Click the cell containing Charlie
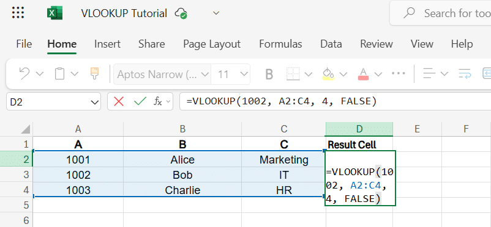Image resolution: width=491 pixels, height=227 pixels. tap(182, 190)
